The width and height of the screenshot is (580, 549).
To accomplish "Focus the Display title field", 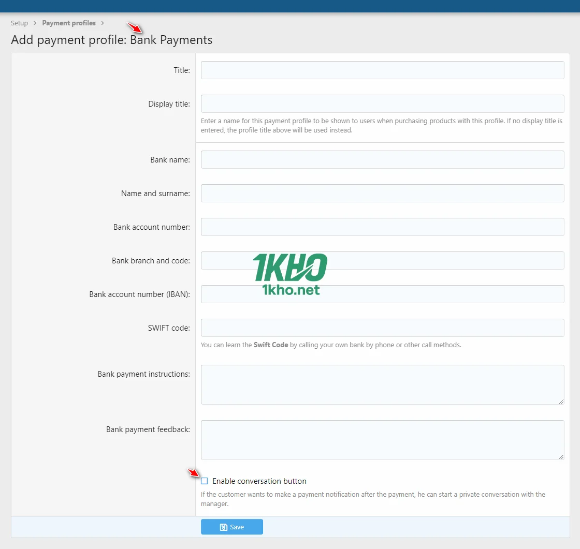I will coord(382,103).
